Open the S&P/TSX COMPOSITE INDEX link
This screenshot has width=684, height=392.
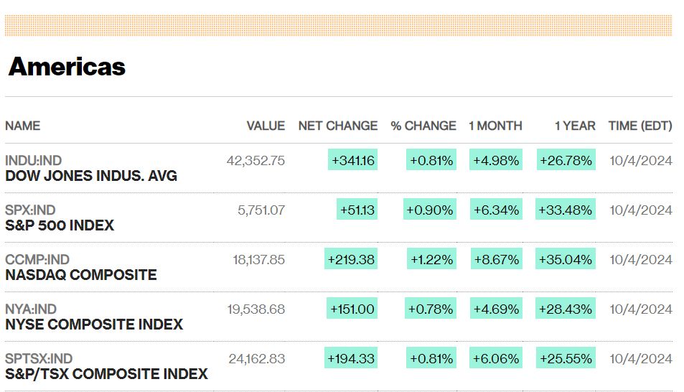pyautogui.click(x=106, y=374)
